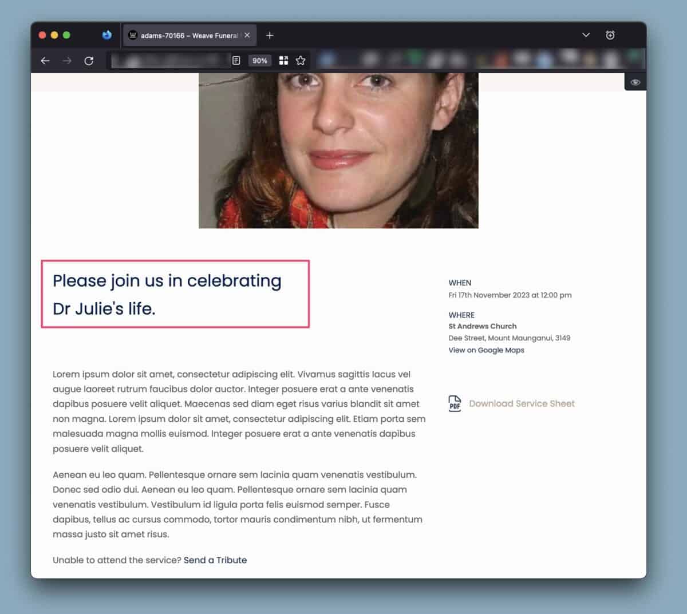Bookmark this page with the star

[301, 61]
